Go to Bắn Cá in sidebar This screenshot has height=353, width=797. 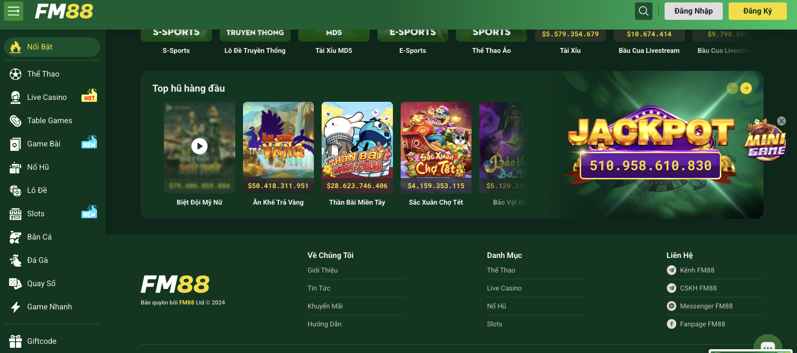39,237
